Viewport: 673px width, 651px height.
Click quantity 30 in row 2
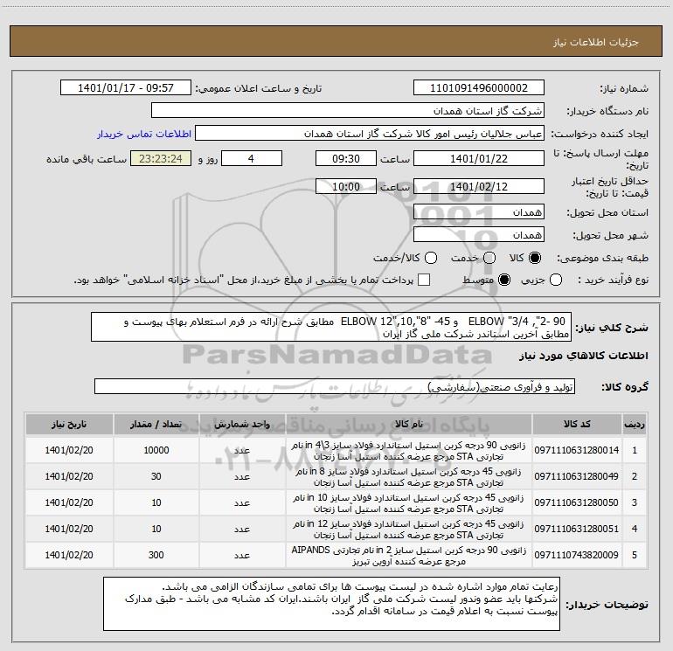click(156, 476)
